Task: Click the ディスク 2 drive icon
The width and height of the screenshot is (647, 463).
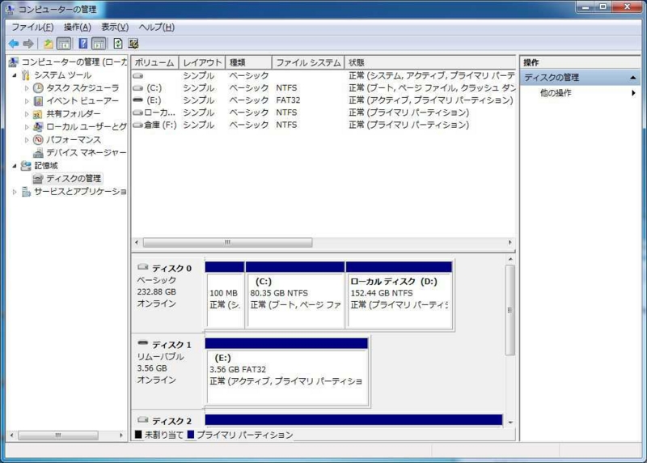Action: [143, 419]
